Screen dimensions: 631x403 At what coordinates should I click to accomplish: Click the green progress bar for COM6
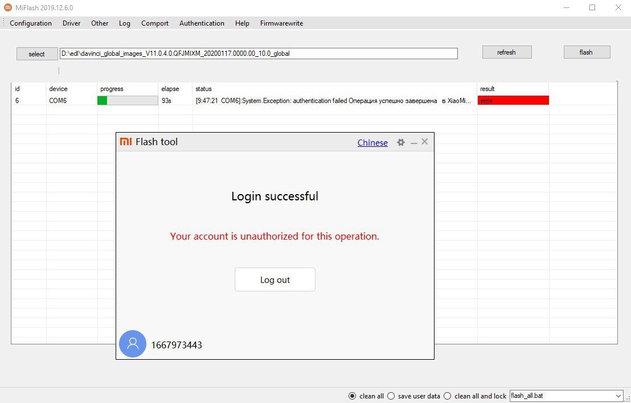(128, 101)
